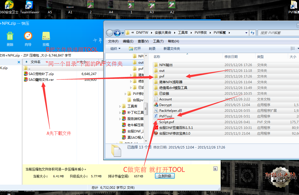This screenshot has height=195, width=299.
Task: Expand the 工具库 tree node
Action: (120, 106)
